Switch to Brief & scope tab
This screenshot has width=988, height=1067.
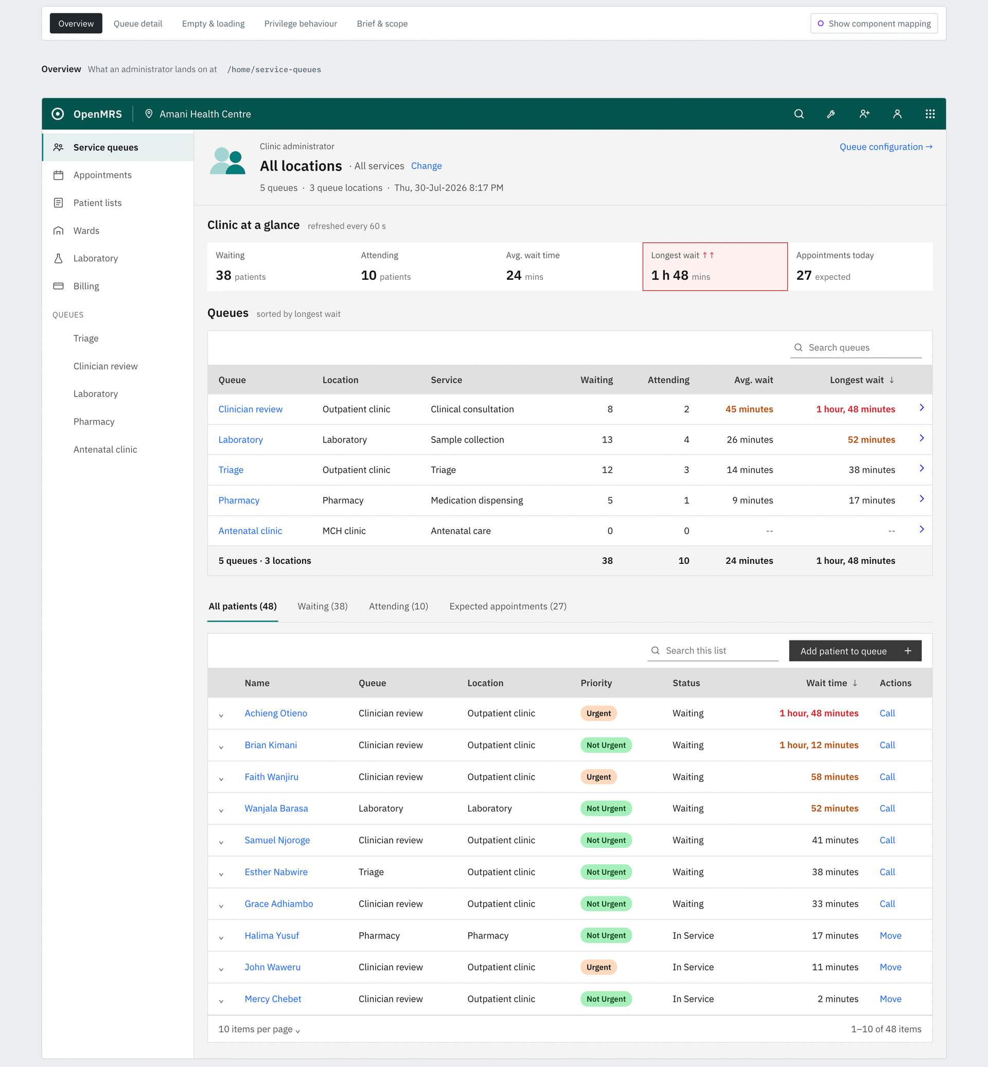(x=382, y=24)
